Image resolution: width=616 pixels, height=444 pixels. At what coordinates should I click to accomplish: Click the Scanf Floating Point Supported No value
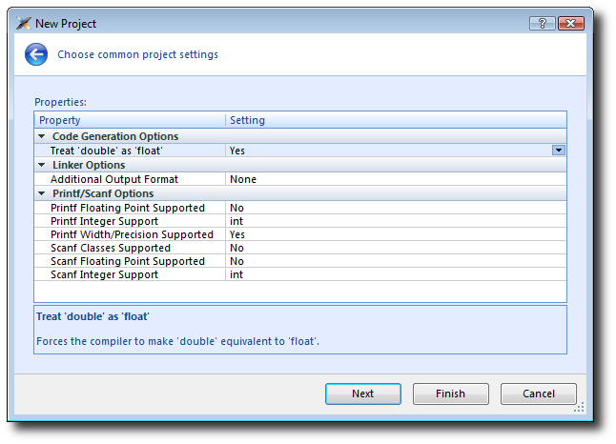236,261
